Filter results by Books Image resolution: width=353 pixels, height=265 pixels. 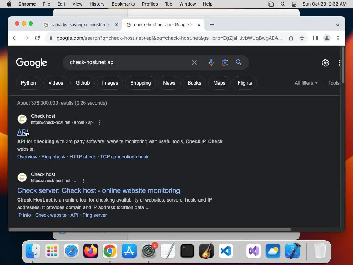pos(194,83)
